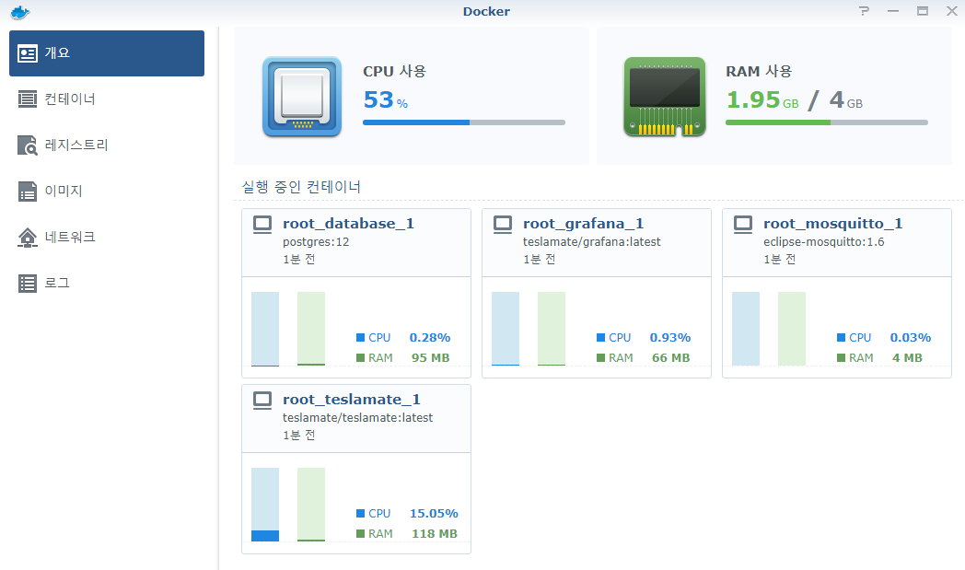Click the 53% CPU value

tap(385, 99)
